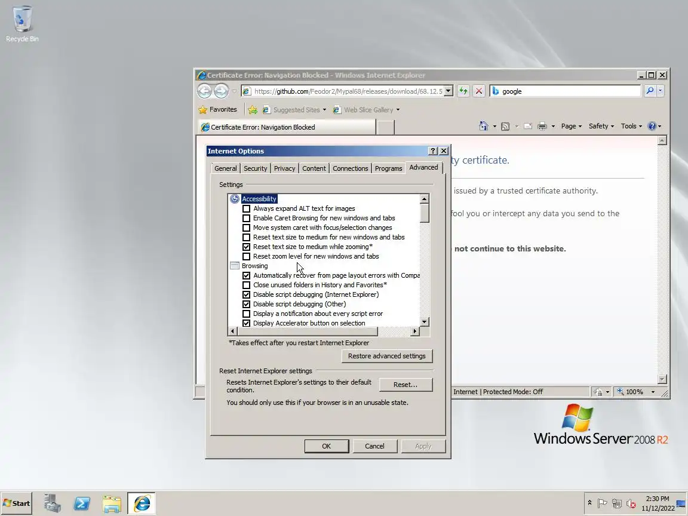Screen dimensions: 688x516
Task: Open search provider dropdown arrow
Action: pos(661,91)
